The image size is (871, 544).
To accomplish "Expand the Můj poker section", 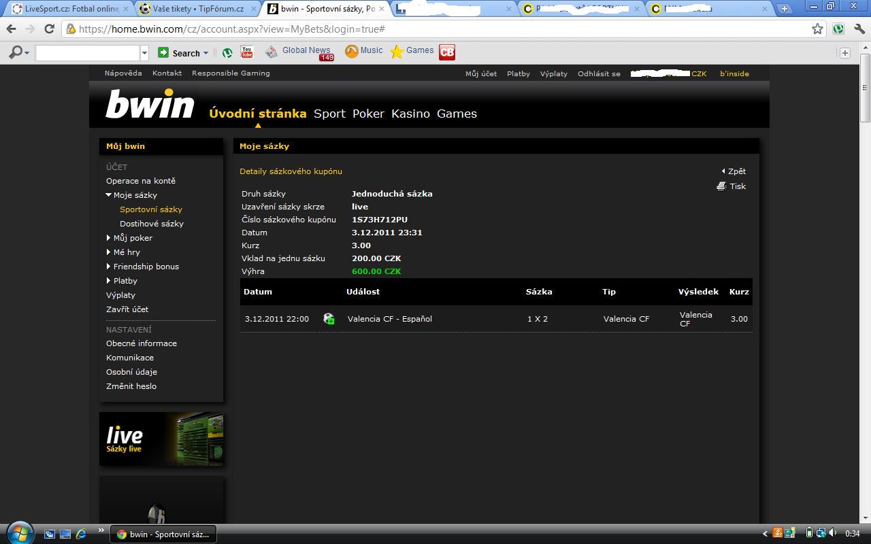I will [109, 238].
